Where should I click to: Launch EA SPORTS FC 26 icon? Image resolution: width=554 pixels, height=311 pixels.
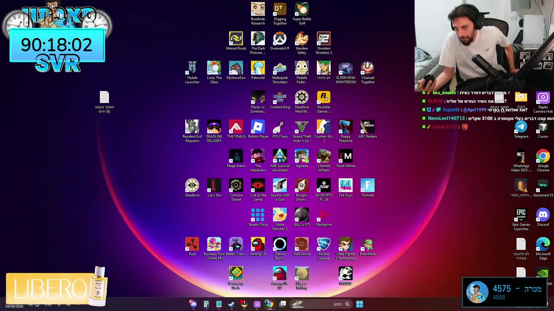(x=324, y=190)
